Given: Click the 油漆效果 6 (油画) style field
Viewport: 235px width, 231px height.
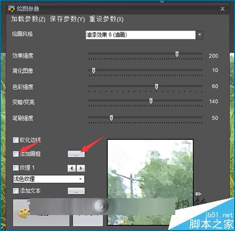Looking at the screenshot, I should [x=141, y=35].
